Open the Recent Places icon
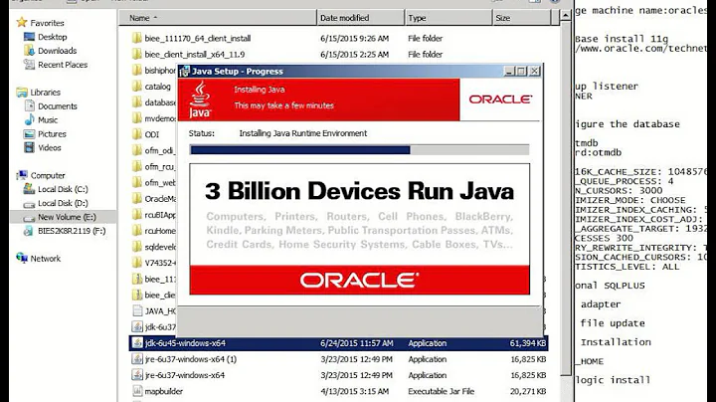The image size is (716, 402). pos(29,65)
